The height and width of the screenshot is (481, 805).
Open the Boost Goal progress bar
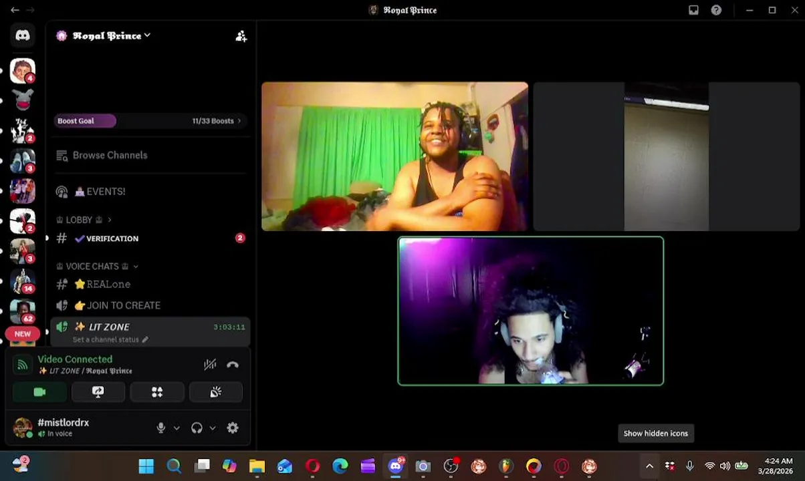tap(150, 121)
